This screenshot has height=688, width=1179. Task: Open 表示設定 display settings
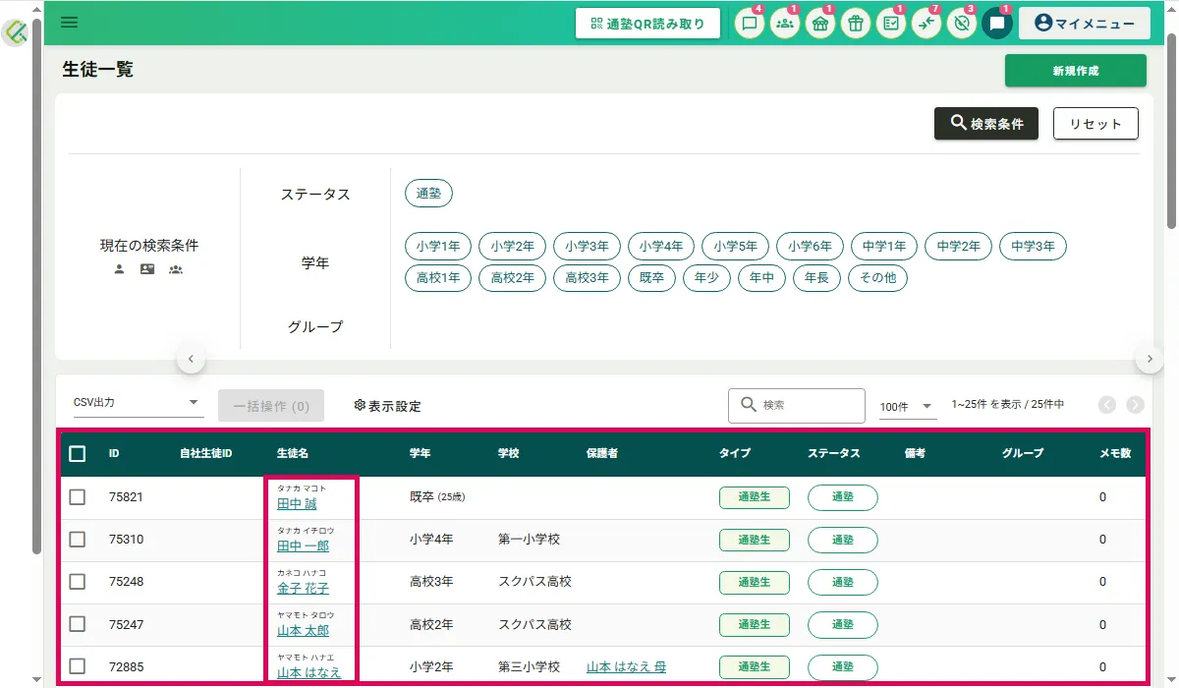387,406
